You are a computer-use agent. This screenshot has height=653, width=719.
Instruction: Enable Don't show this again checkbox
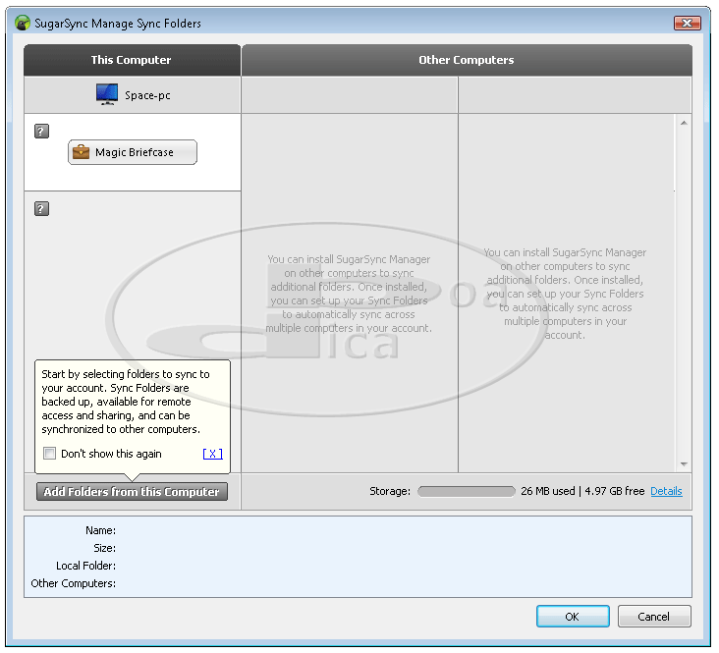49,454
